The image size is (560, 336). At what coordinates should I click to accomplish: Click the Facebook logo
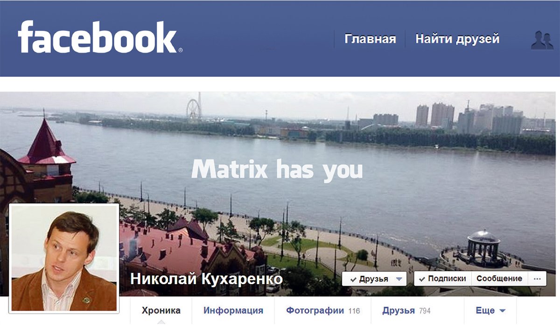coord(100,37)
